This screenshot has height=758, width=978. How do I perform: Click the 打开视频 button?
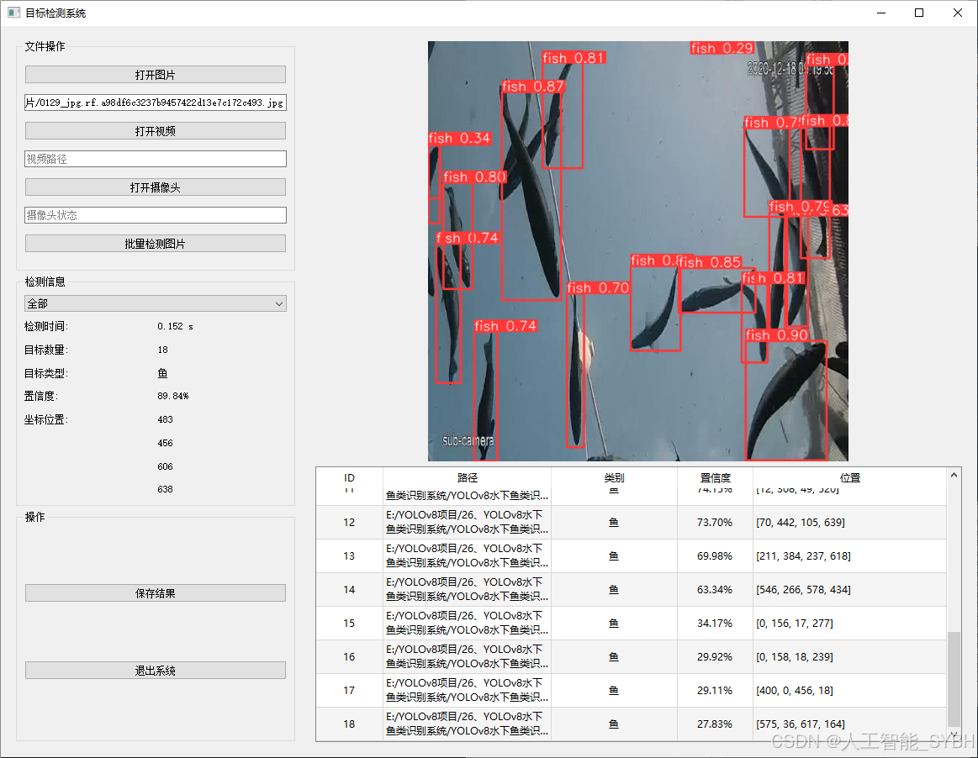155,130
